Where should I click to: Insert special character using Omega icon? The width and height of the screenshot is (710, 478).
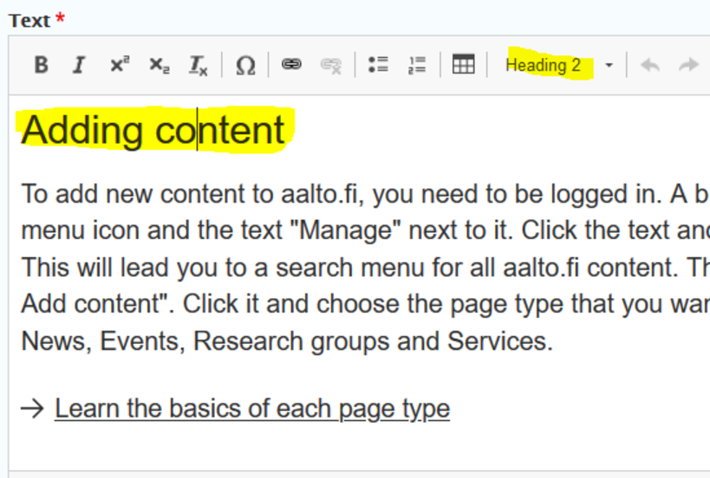[x=245, y=65]
